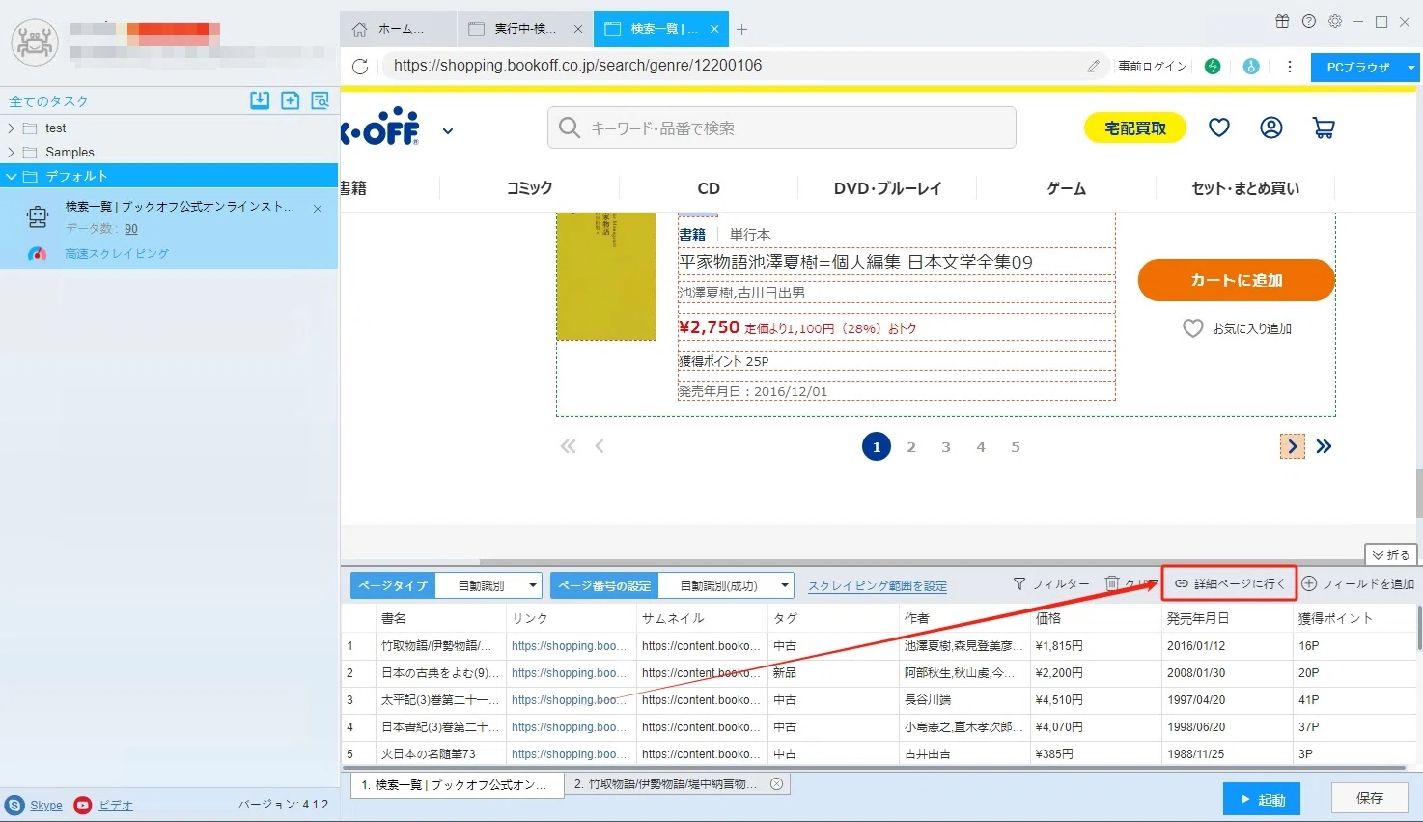Click the データ数 90 link

[x=131, y=229]
